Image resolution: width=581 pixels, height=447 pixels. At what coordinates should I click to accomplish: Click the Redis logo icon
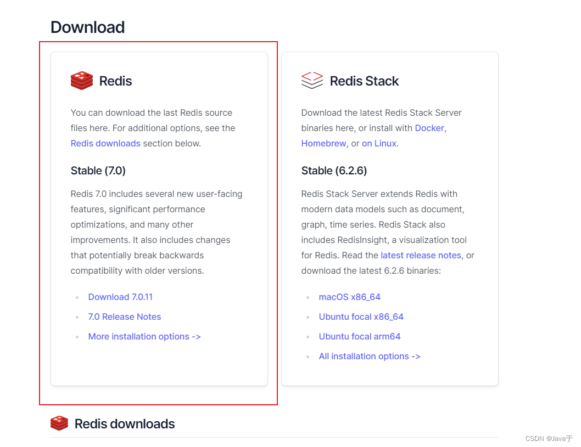coord(81,80)
